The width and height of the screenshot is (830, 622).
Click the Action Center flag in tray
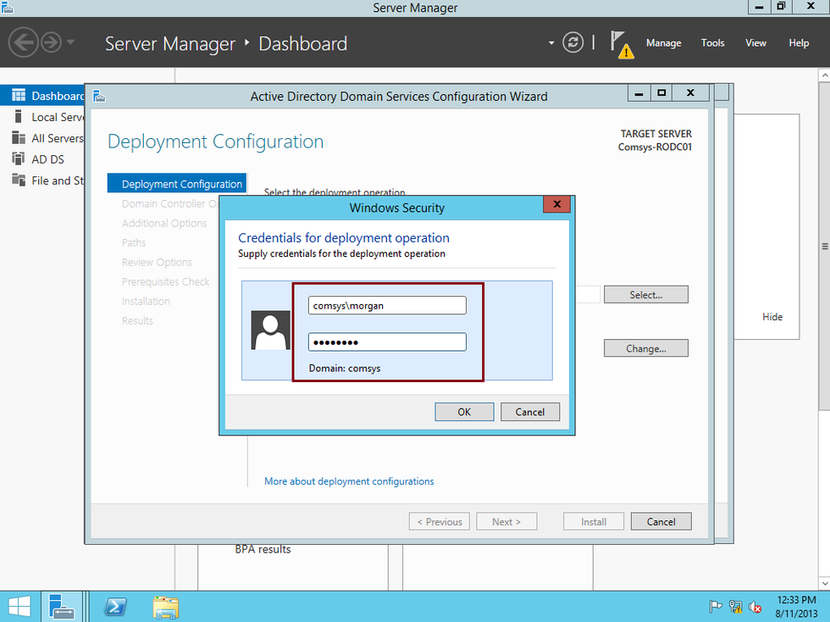pos(715,607)
